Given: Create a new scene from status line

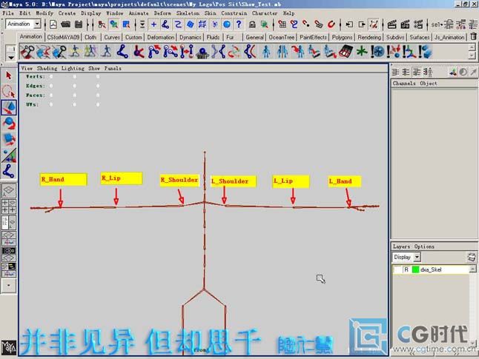Looking at the screenshot, I should [x=53, y=24].
